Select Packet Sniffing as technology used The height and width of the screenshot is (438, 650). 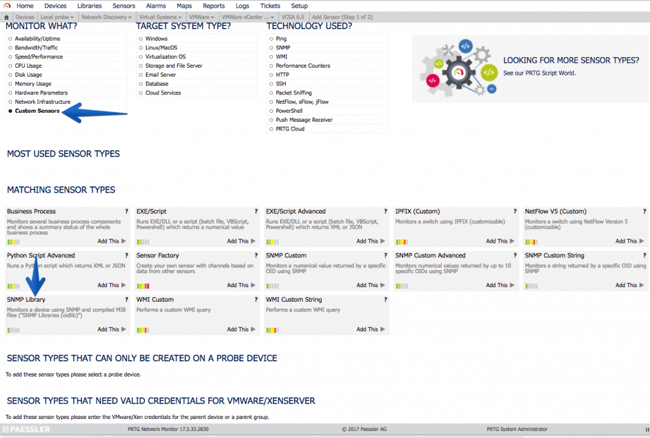click(272, 93)
